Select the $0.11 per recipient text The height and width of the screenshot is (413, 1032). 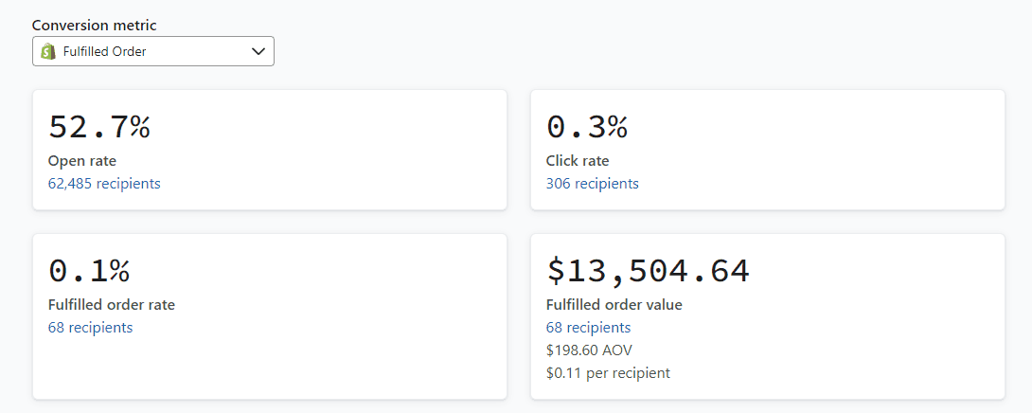click(x=608, y=373)
